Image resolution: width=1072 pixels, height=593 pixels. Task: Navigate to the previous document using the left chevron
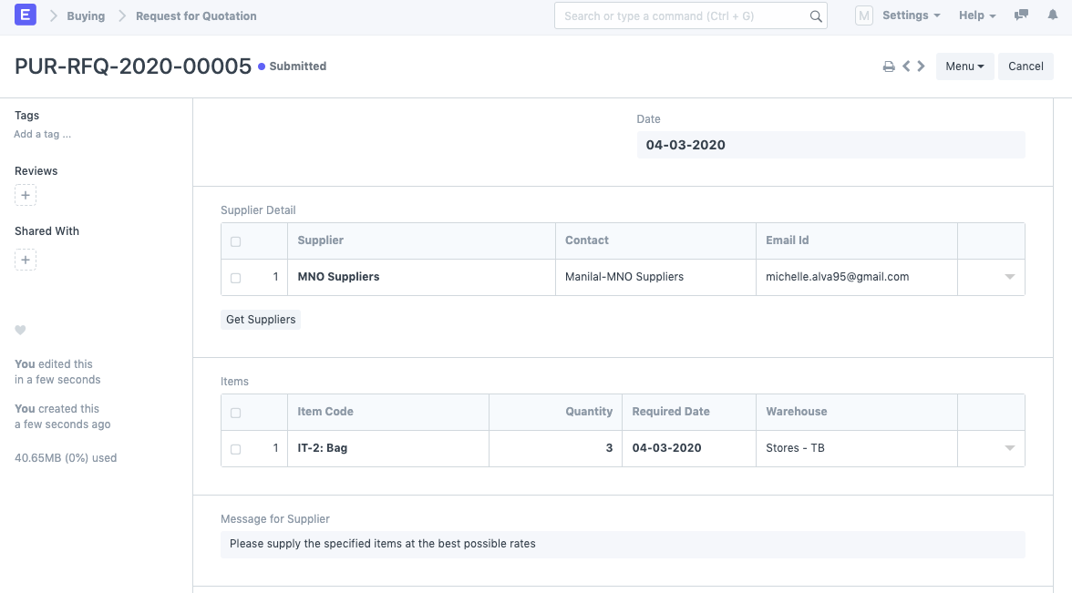907,66
